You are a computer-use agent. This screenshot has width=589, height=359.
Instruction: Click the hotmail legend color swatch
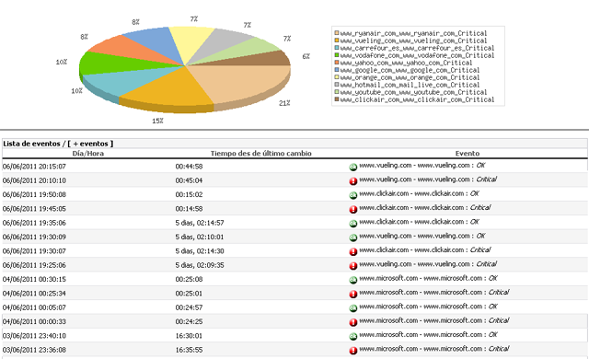[x=337, y=85]
